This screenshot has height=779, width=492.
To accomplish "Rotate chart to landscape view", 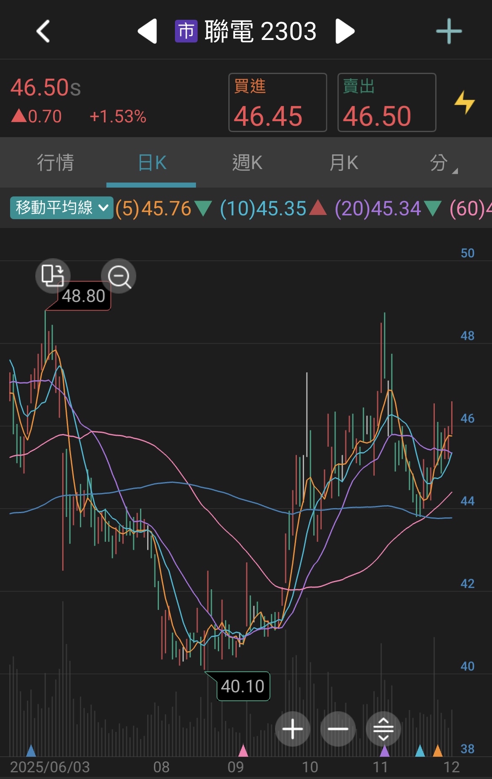I will coord(53,276).
